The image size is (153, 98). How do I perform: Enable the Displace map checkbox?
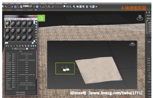point(18,85)
